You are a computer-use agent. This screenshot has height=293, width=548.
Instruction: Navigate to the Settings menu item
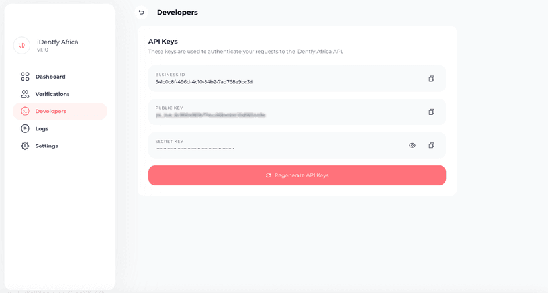[46, 146]
